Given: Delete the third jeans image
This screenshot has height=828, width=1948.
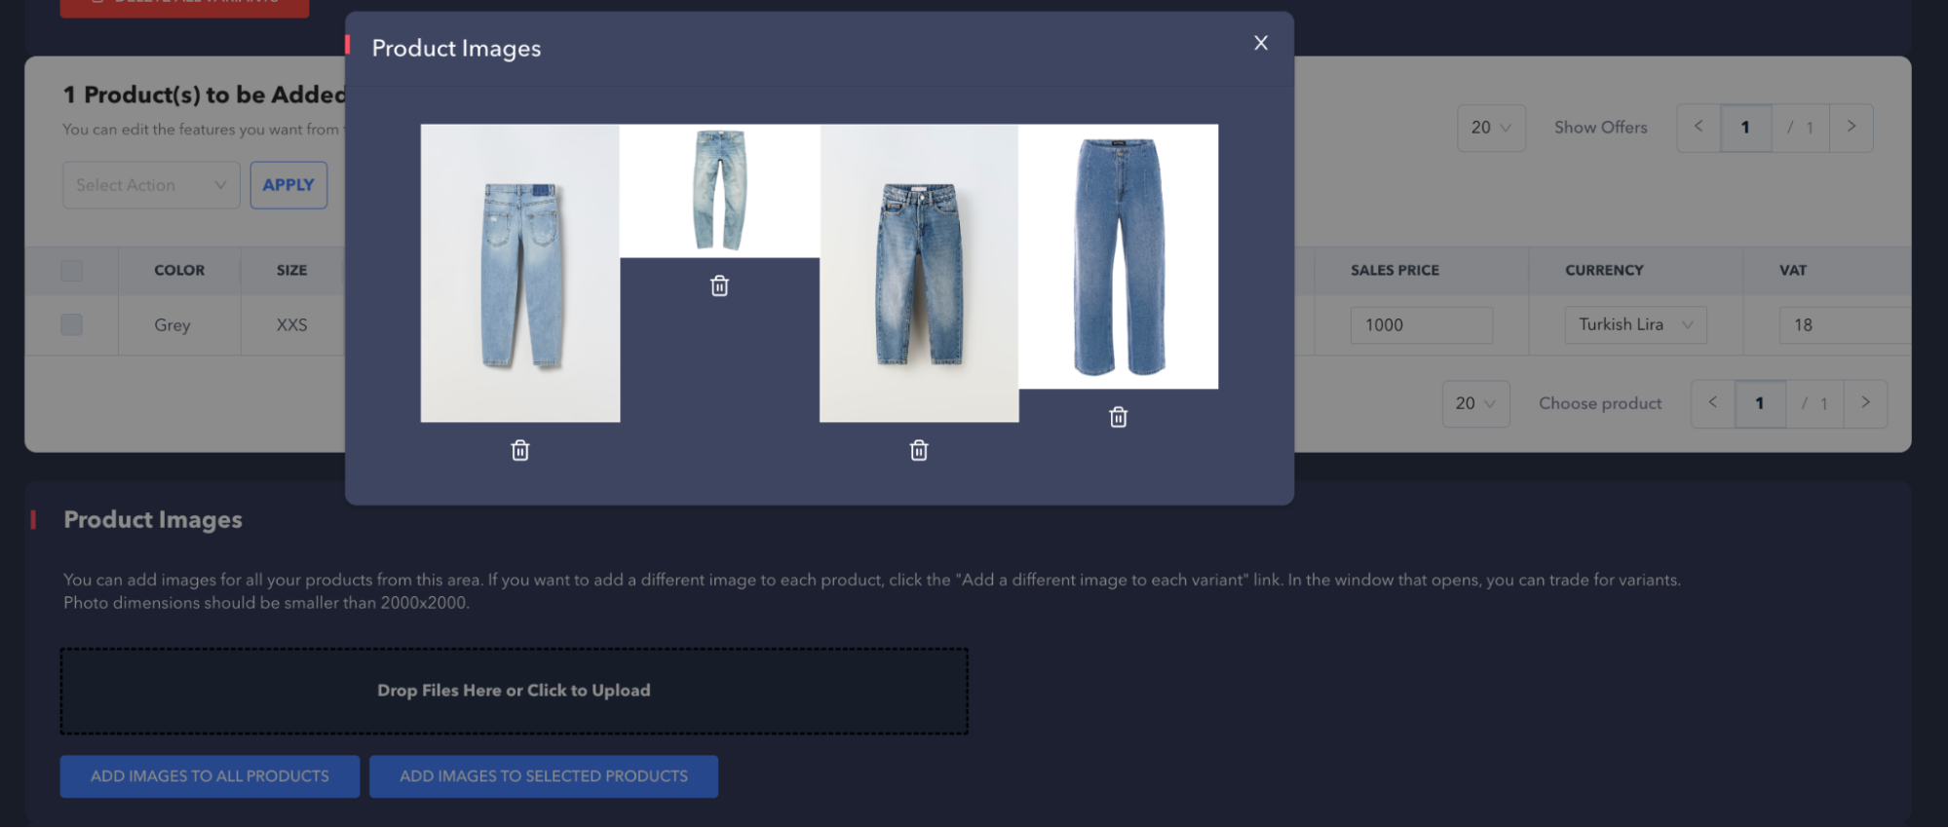Looking at the screenshot, I should tap(918, 450).
